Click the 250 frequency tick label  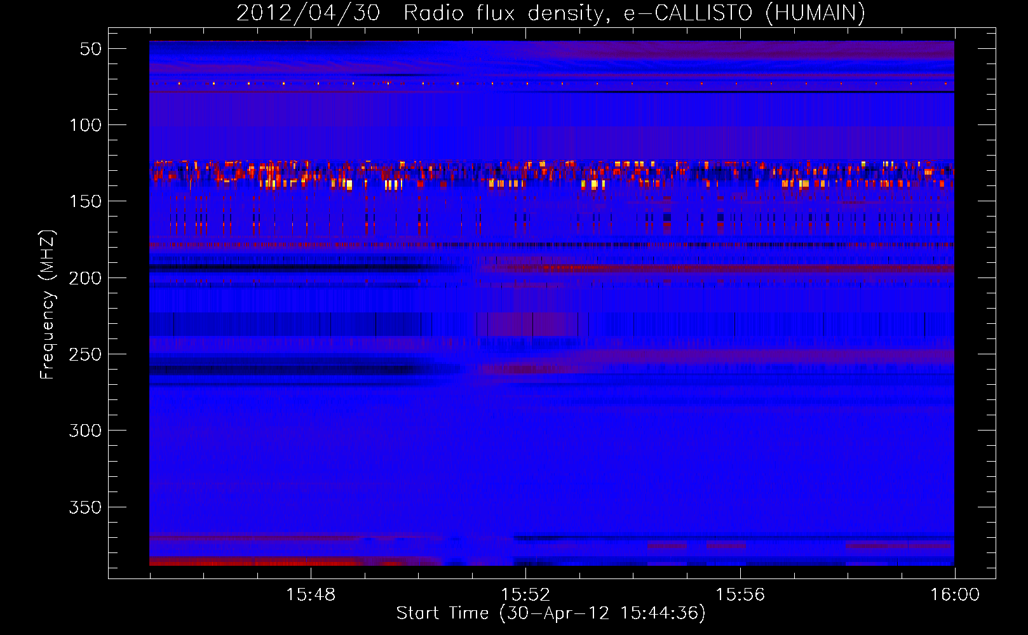85,354
